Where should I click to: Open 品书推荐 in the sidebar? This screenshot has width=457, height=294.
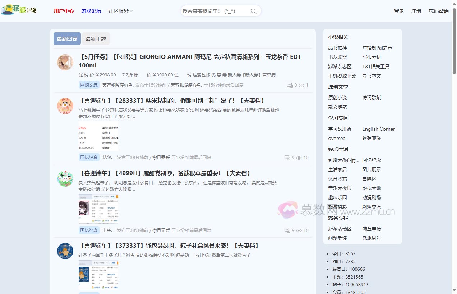click(x=337, y=47)
